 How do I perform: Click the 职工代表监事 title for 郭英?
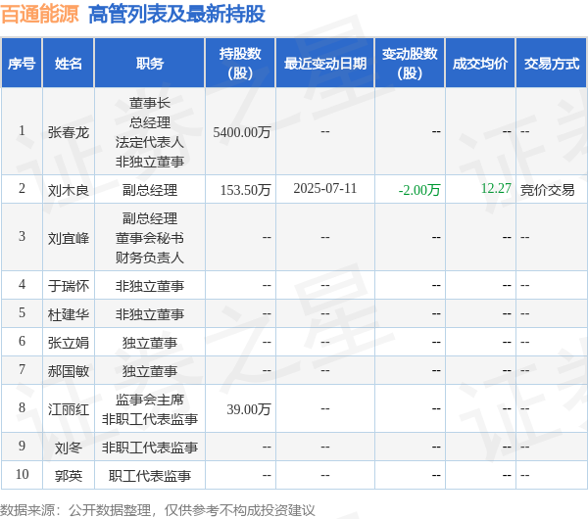tap(150, 476)
